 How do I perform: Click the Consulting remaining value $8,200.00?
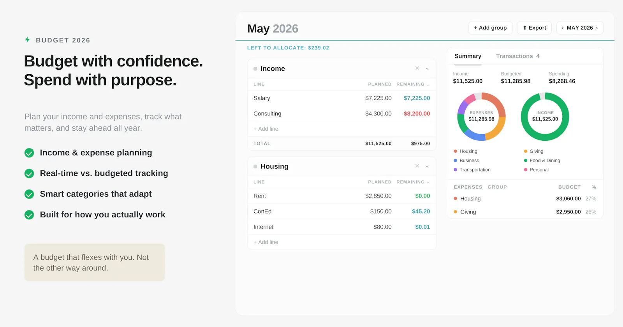(x=417, y=114)
